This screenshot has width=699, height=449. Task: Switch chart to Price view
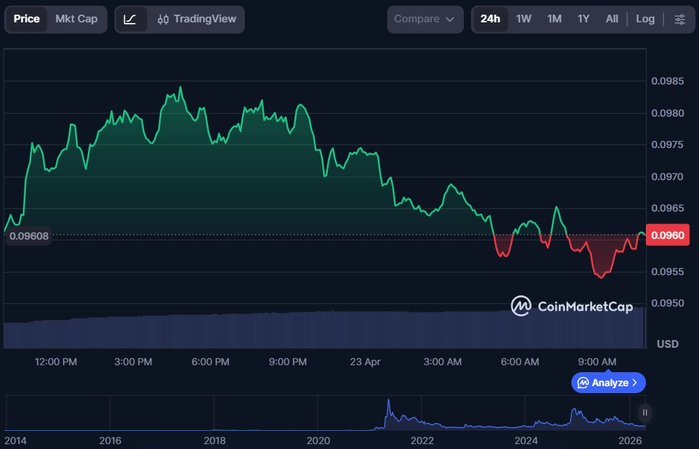click(x=27, y=19)
